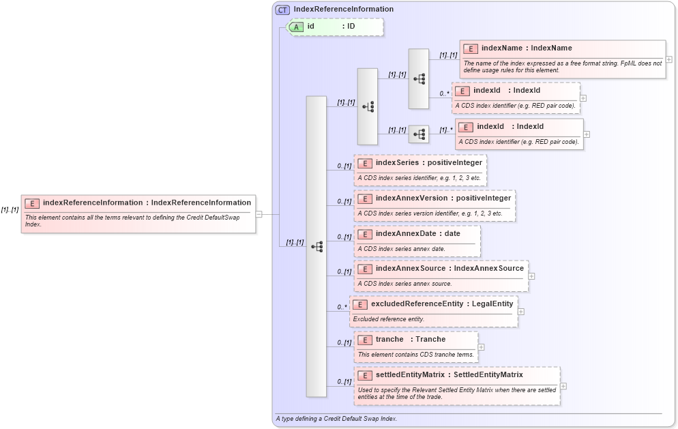Click the E icon of indexName element
The width and height of the screenshot is (678, 429).
tap(469, 48)
